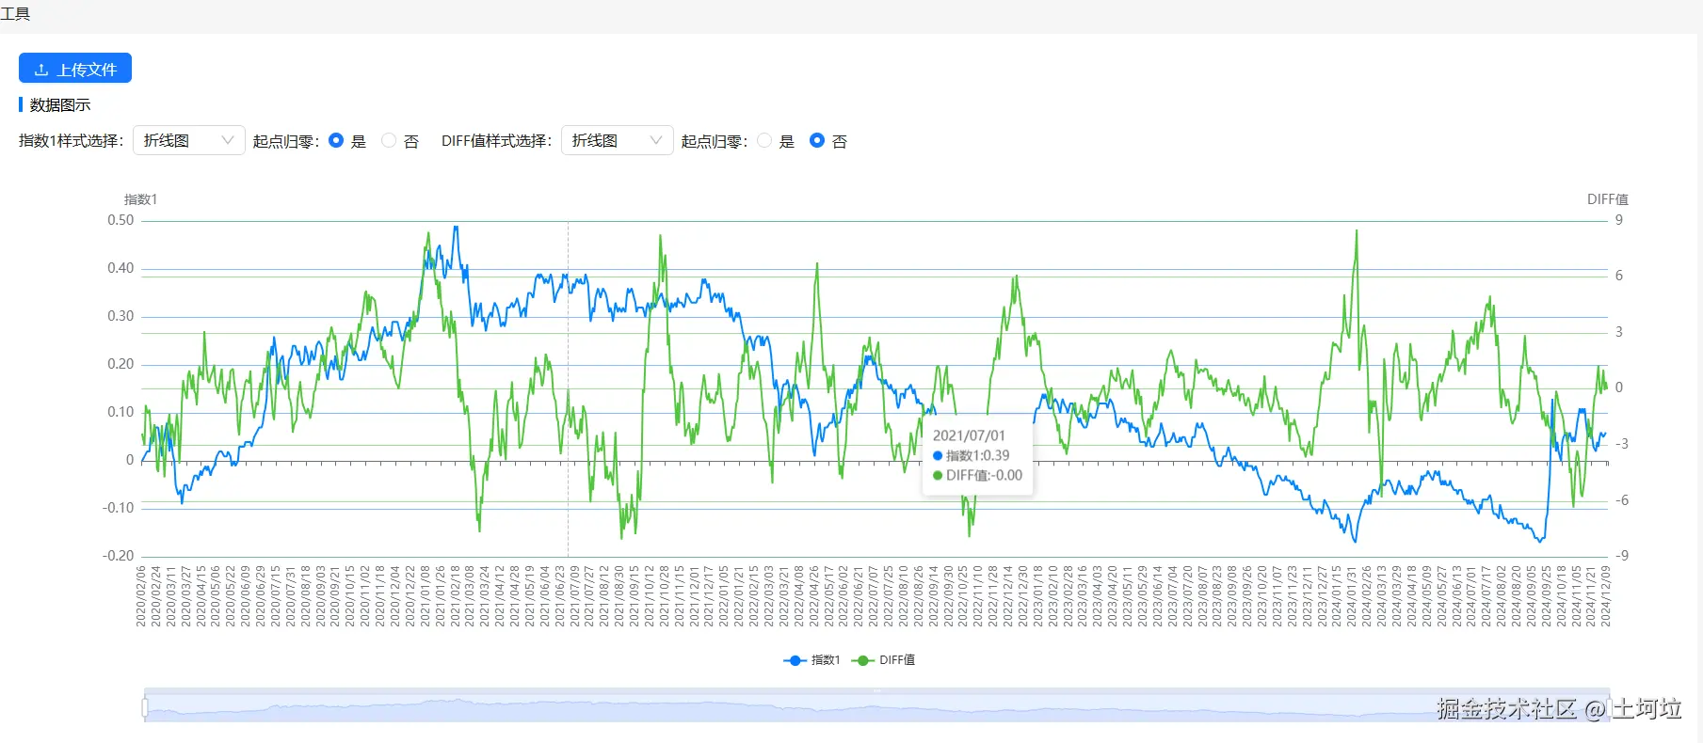This screenshot has width=1703, height=743.
Task: Toggle the 指数1 legend series
Action: click(811, 660)
